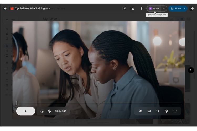This screenshot has height=131, width=197.
Task: Click the middle of the video progress bar
Action: click(x=99, y=103)
